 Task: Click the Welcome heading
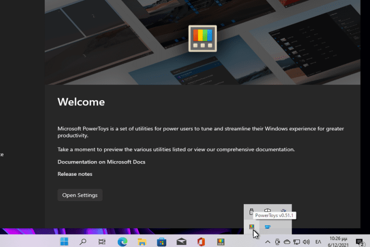tap(81, 102)
